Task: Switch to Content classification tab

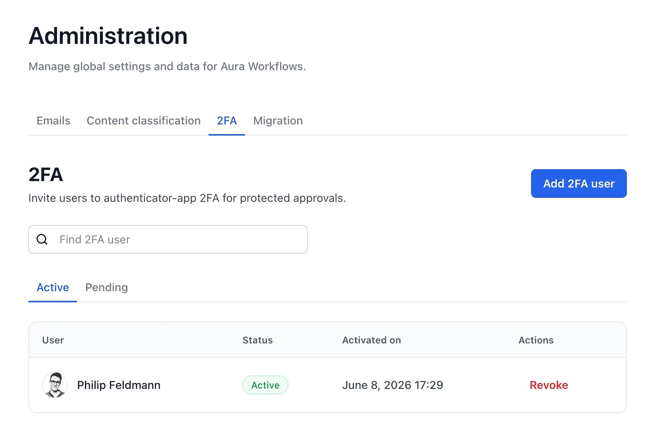Action: [x=144, y=121]
